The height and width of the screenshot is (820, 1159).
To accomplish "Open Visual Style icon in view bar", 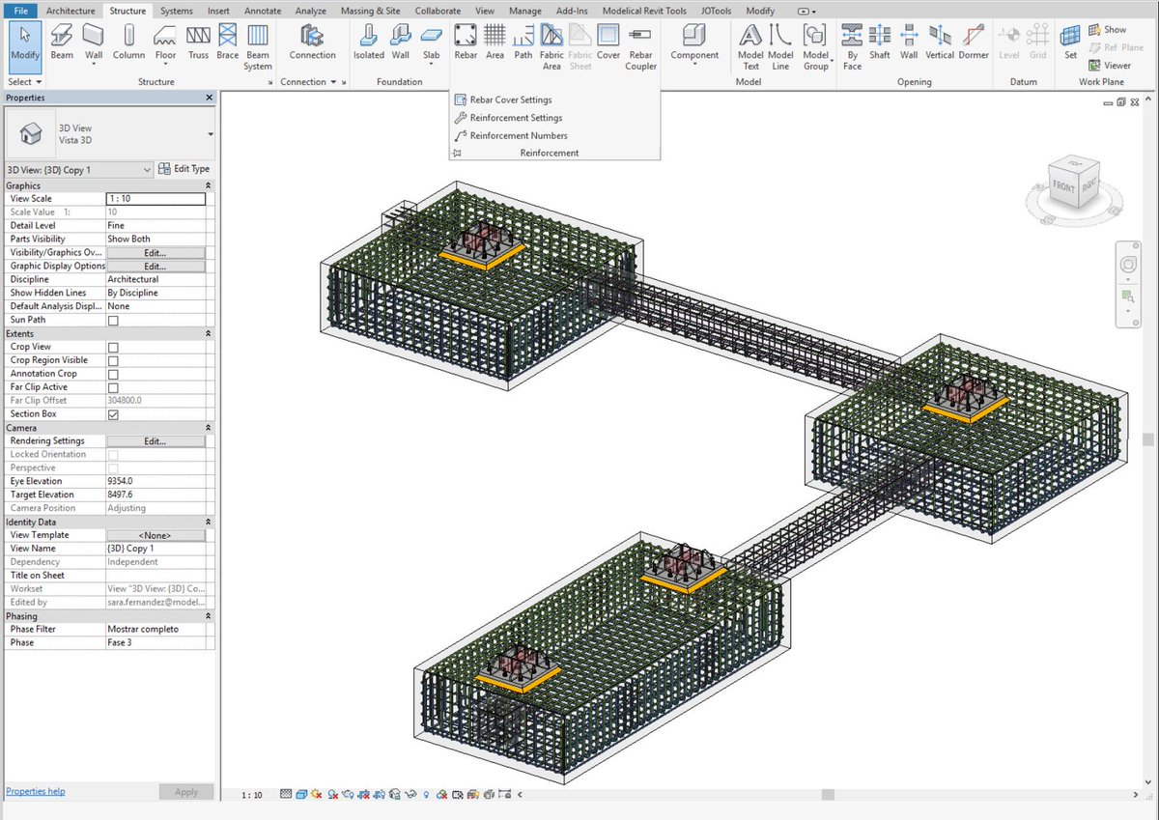I will click(x=301, y=794).
